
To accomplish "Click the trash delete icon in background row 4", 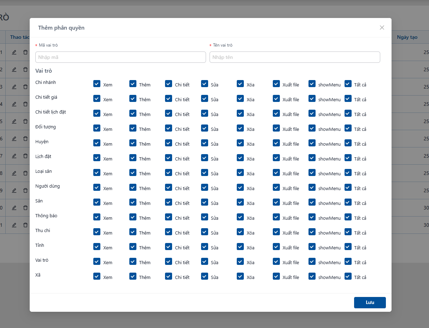I will (25, 104).
